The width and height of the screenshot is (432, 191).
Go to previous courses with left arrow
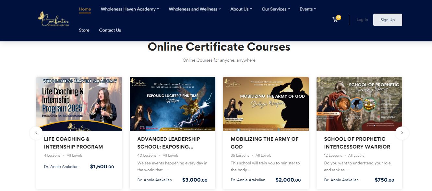pyautogui.click(x=36, y=133)
